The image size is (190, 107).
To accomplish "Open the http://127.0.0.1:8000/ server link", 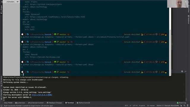I will tap(42, 95).
